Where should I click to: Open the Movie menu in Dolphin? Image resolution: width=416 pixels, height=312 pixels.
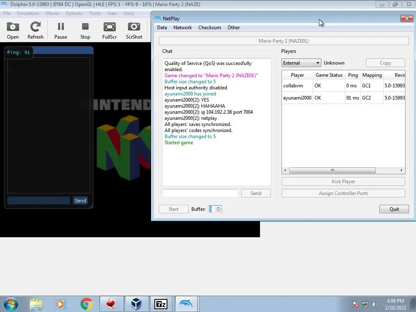52,13
